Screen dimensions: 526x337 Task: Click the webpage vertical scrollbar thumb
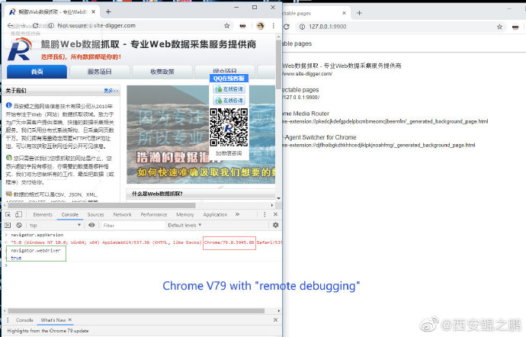pyautogui.click(x=278, y=64)
